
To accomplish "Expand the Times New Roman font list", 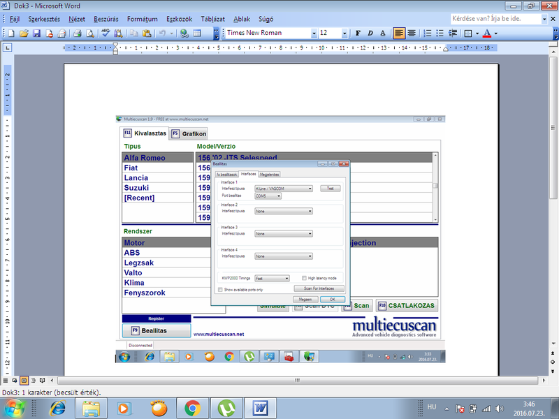I will (314, 34).
